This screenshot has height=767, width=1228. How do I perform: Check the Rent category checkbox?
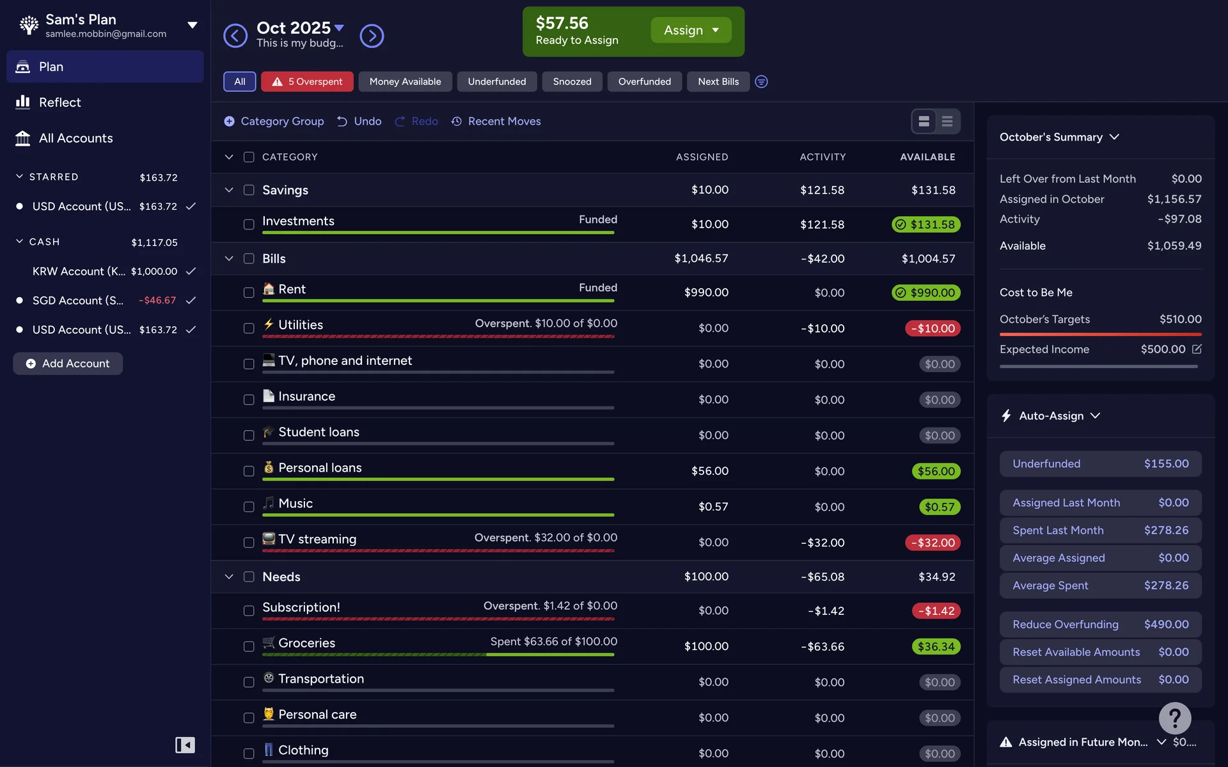coord(249,293)
